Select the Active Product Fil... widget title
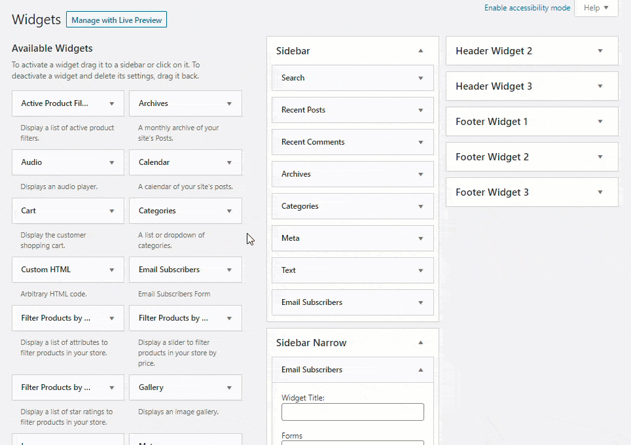The width and height of the screenshot is (631, 445). 54,103
